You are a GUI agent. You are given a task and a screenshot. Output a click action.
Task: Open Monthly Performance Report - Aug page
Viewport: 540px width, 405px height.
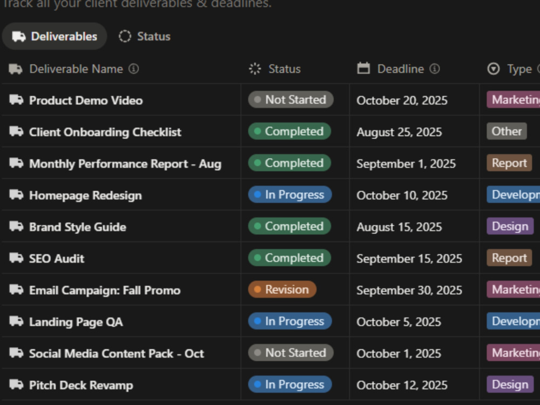click(x=125, y=164)
